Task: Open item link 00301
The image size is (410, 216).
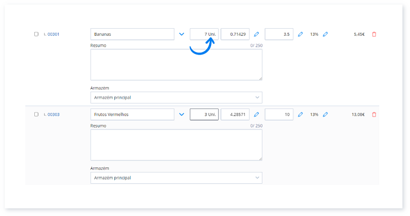Action: (x=53, y=34)
